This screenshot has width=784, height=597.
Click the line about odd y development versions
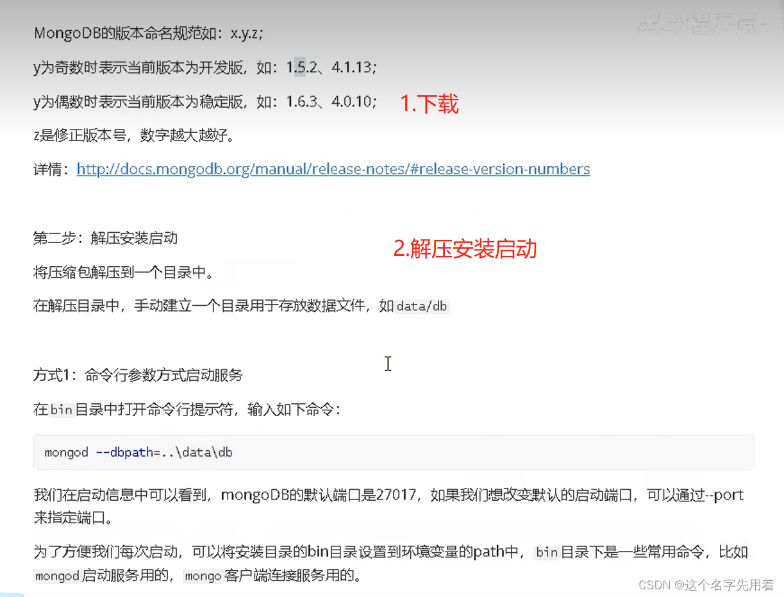point(205,67)
